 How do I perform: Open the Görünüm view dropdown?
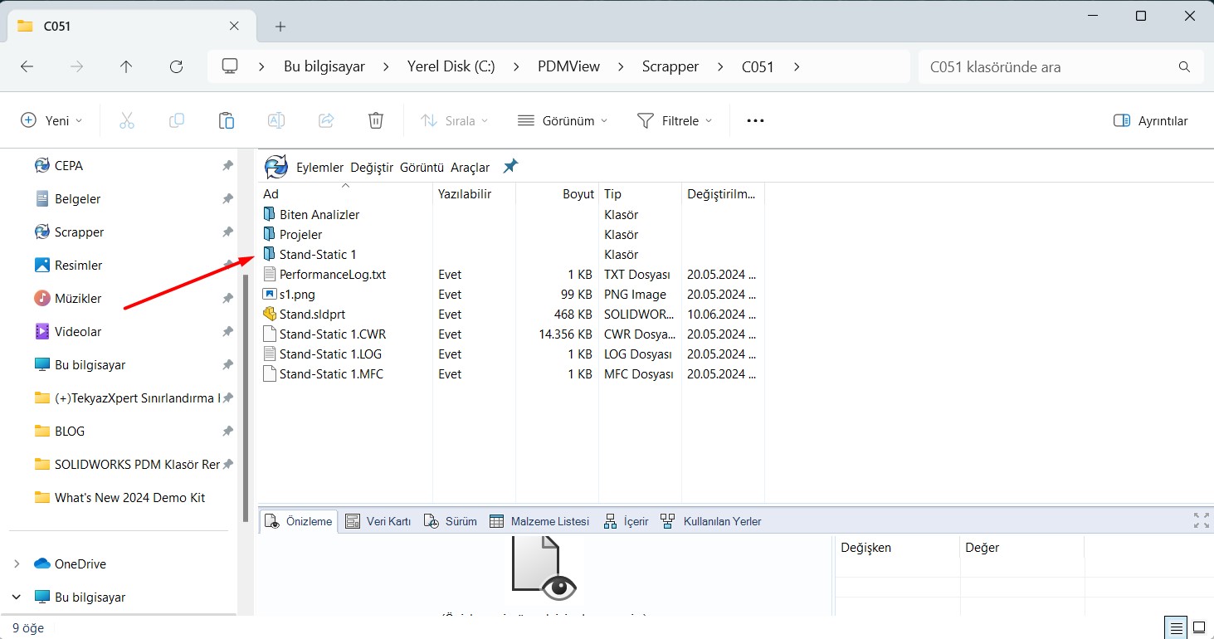click(562, 120)
